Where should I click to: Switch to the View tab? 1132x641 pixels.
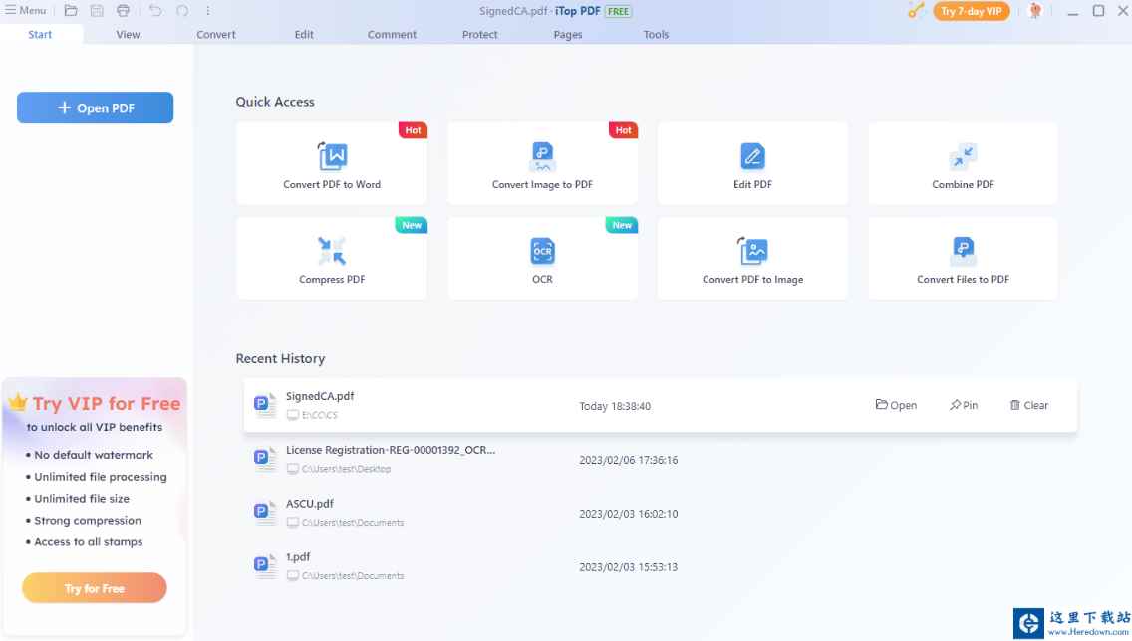[128, 35]
